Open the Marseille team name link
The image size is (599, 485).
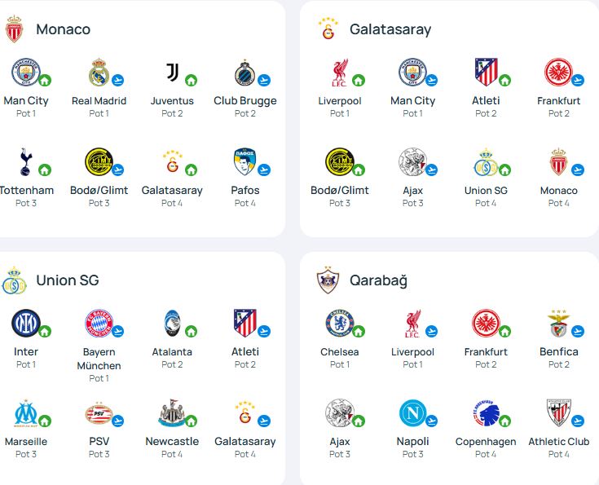click(26, 441)
